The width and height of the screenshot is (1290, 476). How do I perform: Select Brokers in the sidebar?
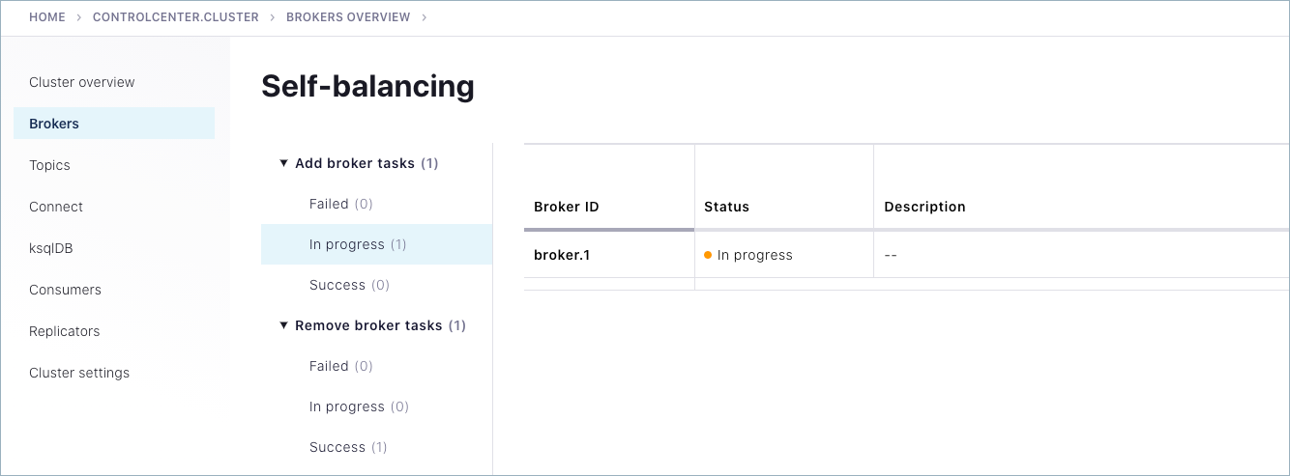[54, 124]
